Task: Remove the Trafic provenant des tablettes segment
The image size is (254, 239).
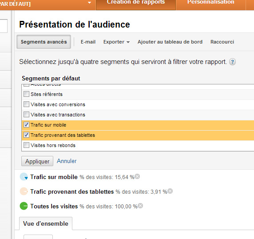Action: pyautogui.click(x=170, y=191)
